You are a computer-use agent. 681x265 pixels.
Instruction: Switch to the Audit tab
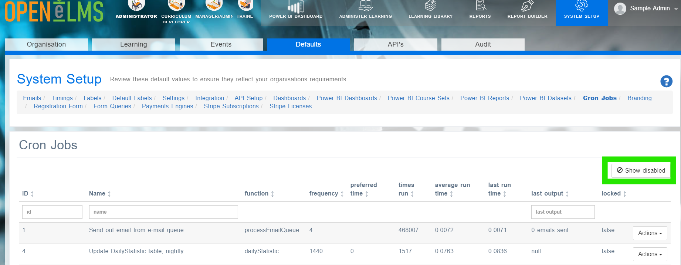[x=483, y=44]
